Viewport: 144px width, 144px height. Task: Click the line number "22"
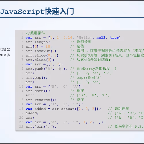pyautogui.click(x=21, y=126)
